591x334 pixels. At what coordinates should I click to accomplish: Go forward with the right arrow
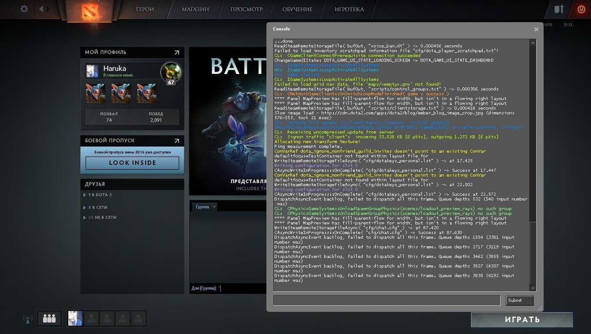tap(48, 9)
